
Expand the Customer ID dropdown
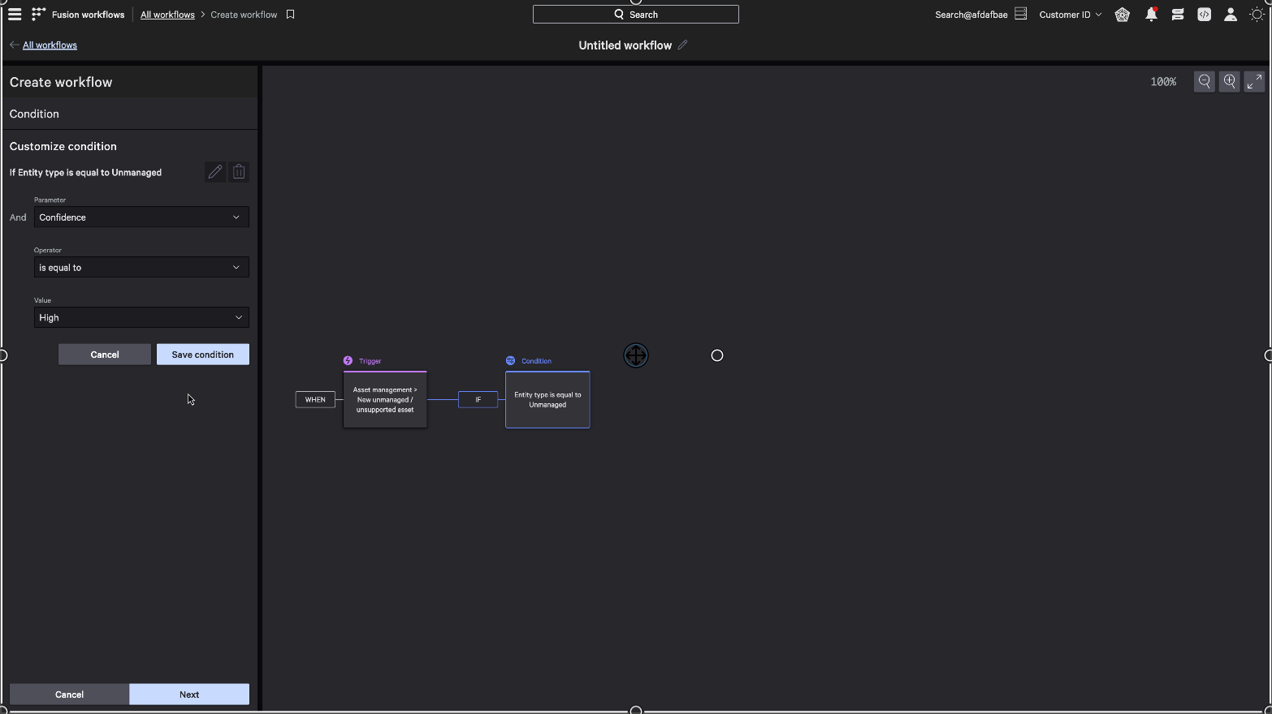click(x=1071, y=15)
